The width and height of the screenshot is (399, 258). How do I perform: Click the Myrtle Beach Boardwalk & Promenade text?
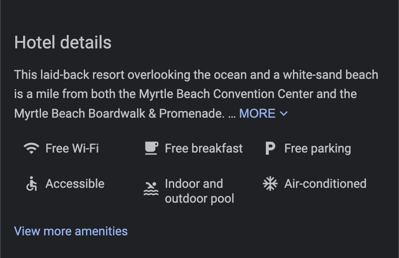pyautogui.click(x=119, y=114)
